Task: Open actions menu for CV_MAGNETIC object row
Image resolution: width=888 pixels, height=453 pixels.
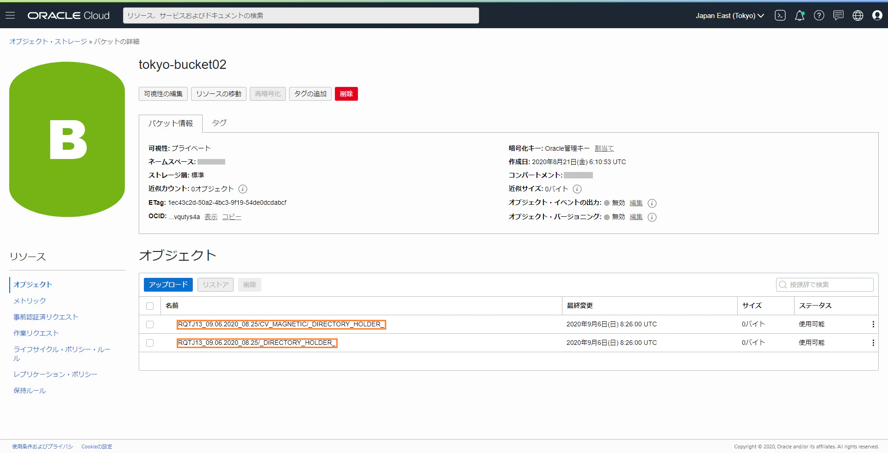Action: tap(873, 324)
